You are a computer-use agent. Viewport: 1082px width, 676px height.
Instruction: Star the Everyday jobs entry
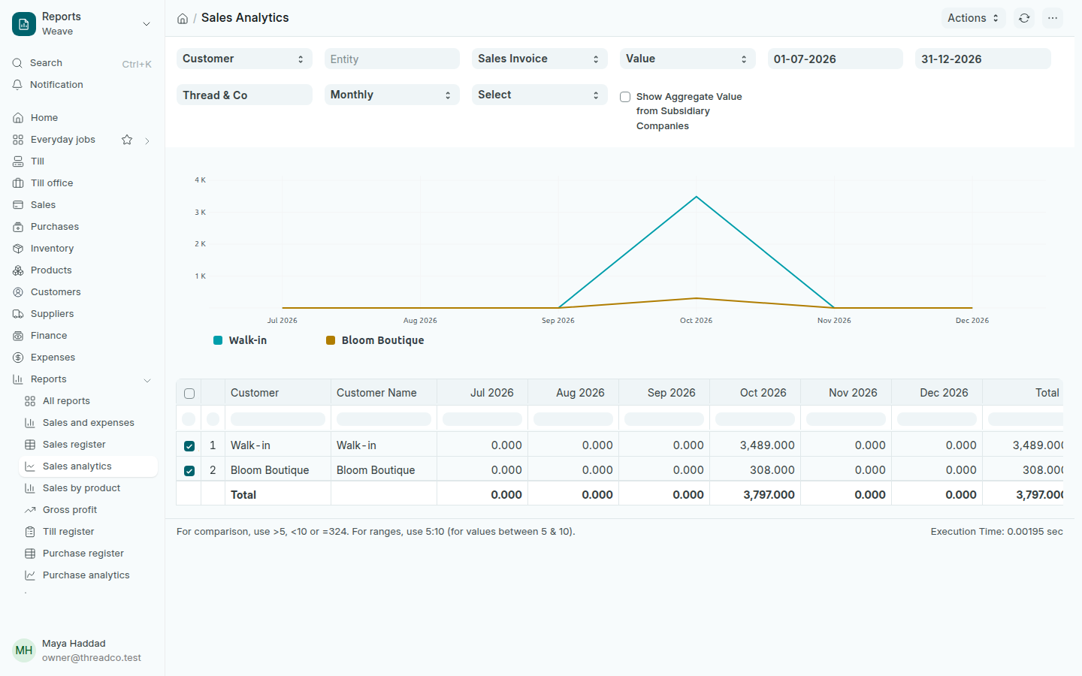point(127,140)
